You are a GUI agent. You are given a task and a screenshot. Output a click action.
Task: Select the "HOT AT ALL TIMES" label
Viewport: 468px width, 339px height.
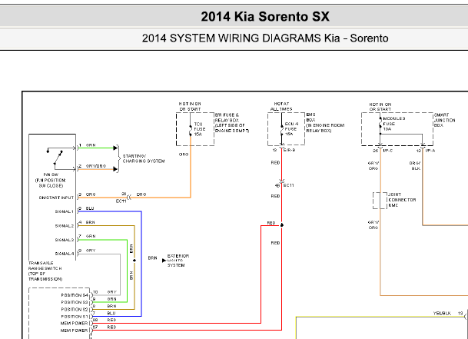click(281, 106)
